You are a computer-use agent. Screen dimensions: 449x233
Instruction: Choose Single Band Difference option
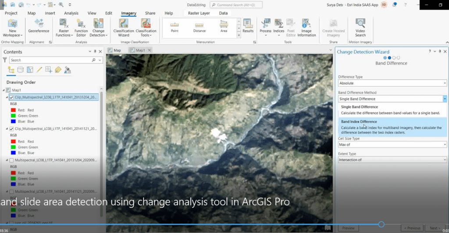pyautogui.click(x=392, y=110)
